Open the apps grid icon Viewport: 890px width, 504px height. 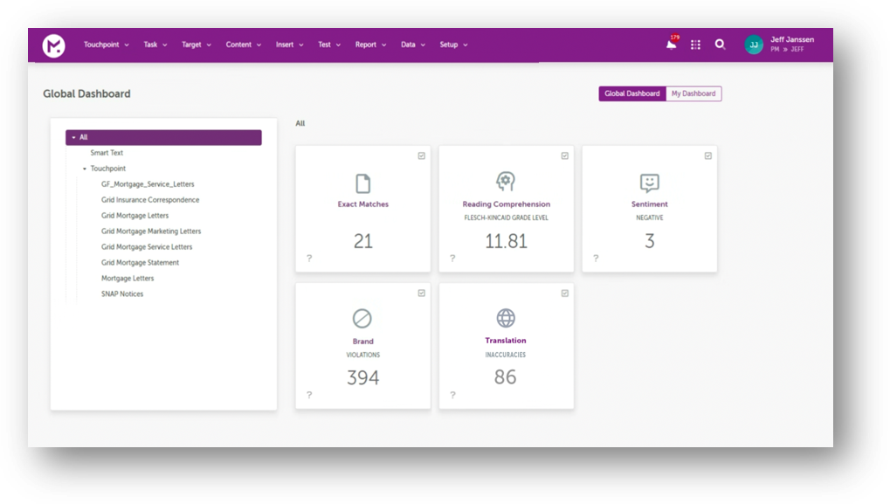click(x=695, y=45)
